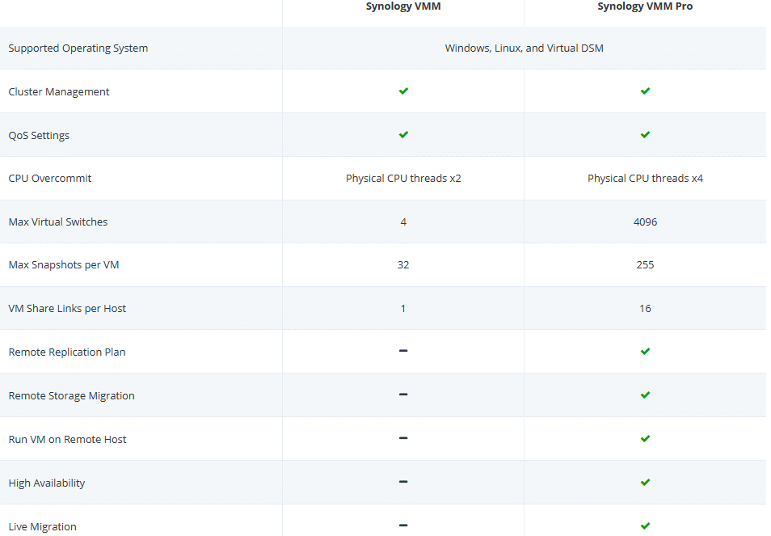Image resolution: width=771 pixels, height=536 pixels.
Task: Select the Cluster Management row label
Action: pyautogui.click(x=59, y=92)
